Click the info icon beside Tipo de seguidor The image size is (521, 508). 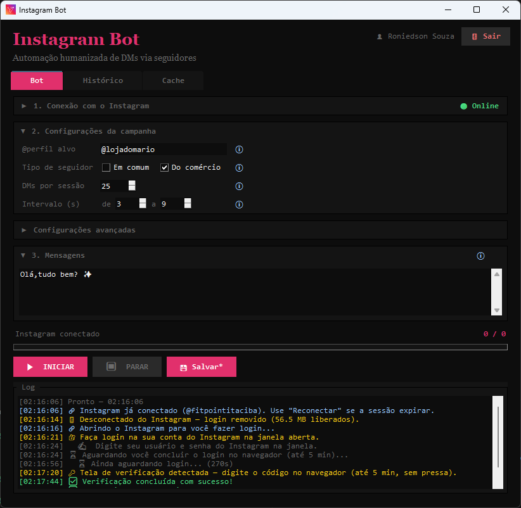[239, 168]
